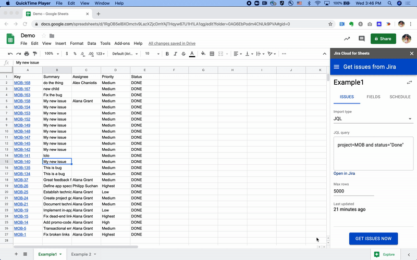The width and height of the screenshot is (417, 260).
Task: Click the Redo toolbar icon
Action: [18, 54]
